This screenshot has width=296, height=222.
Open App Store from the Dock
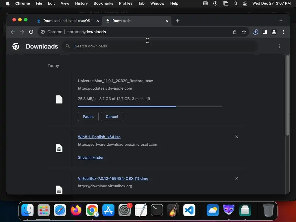click(108, 210)
